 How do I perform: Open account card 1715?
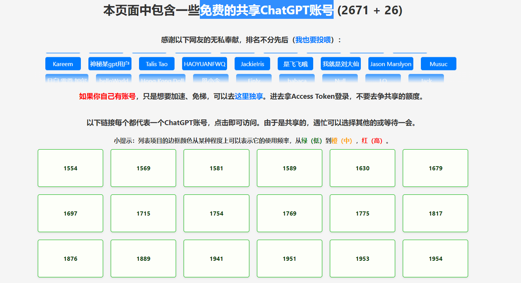(x=143, y=213)
